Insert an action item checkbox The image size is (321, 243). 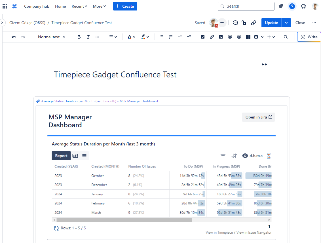click(203, 37)
